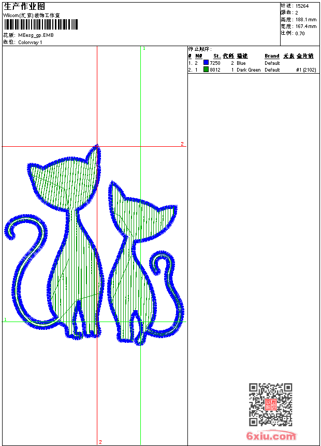Click the stitch code 8012
Screen dimensions: 321x446
click(x=215, y=69)
